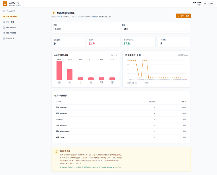217x175 pixels.
Task: Click the 時間 (Time) table row label
Action: [x=60, y=137]
